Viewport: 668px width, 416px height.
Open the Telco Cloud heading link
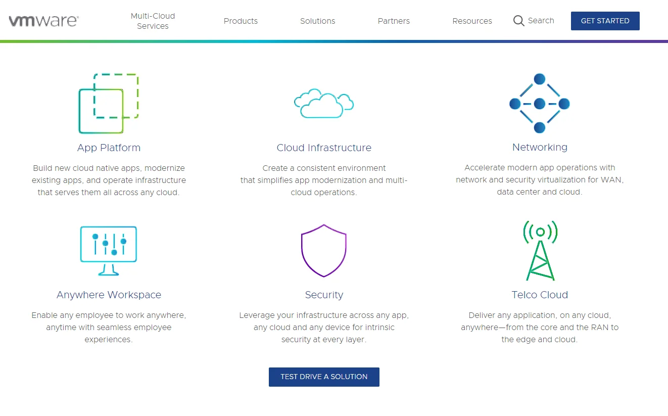click(x=540, y=295)
